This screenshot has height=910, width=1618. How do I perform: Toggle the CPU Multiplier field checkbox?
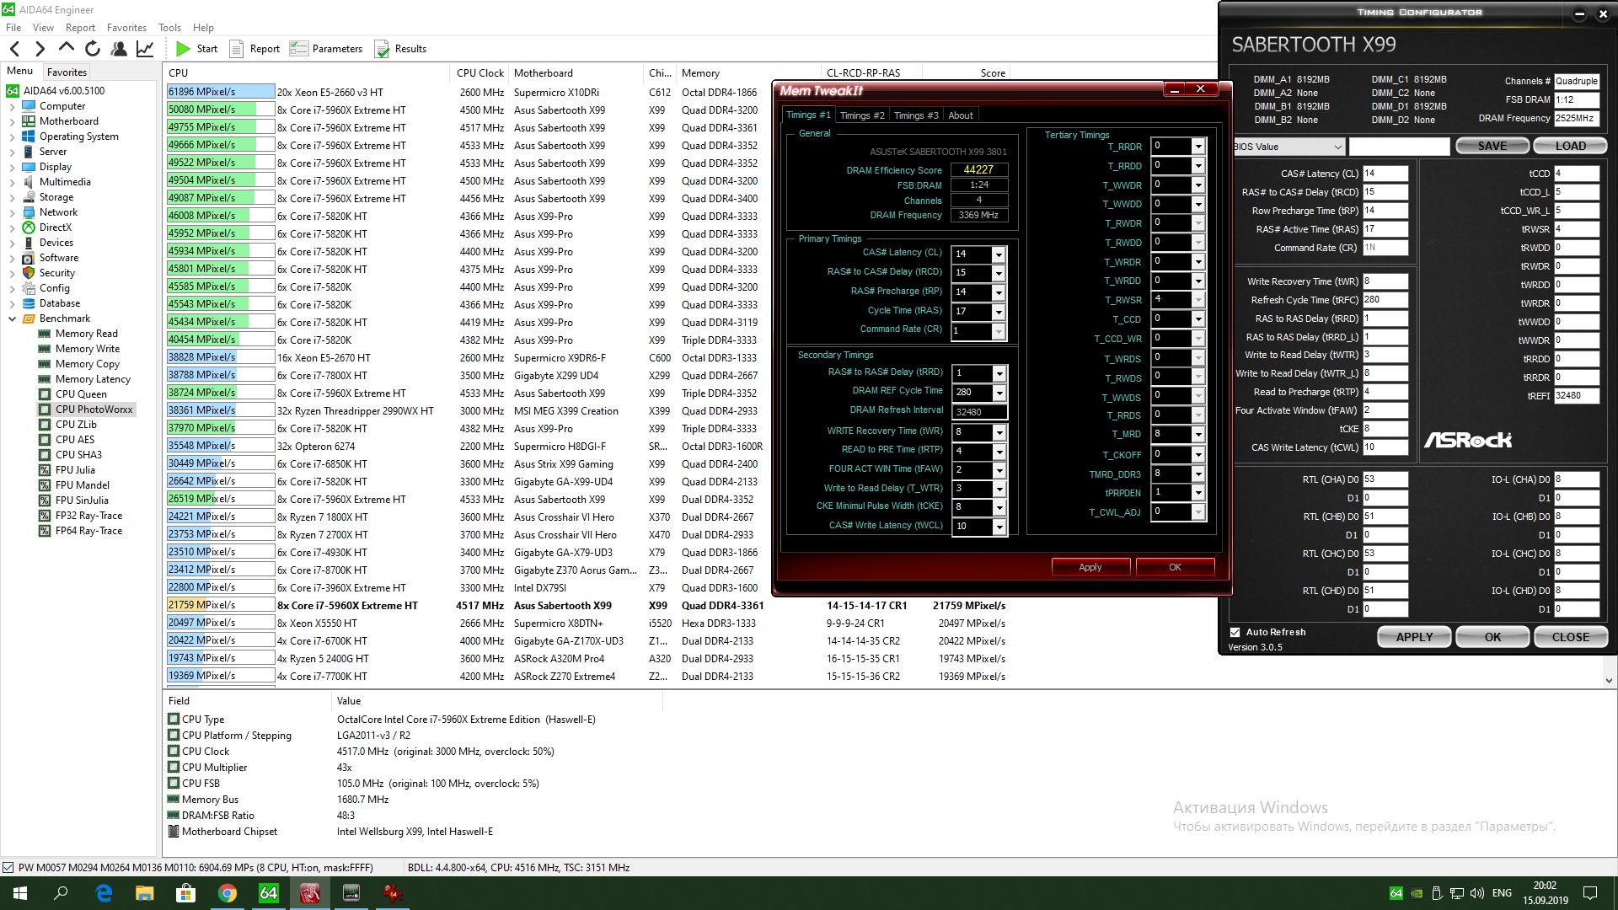(x=174, y=768)
